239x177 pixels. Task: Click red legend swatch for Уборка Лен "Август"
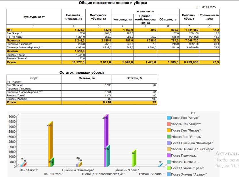coord(169,124)
